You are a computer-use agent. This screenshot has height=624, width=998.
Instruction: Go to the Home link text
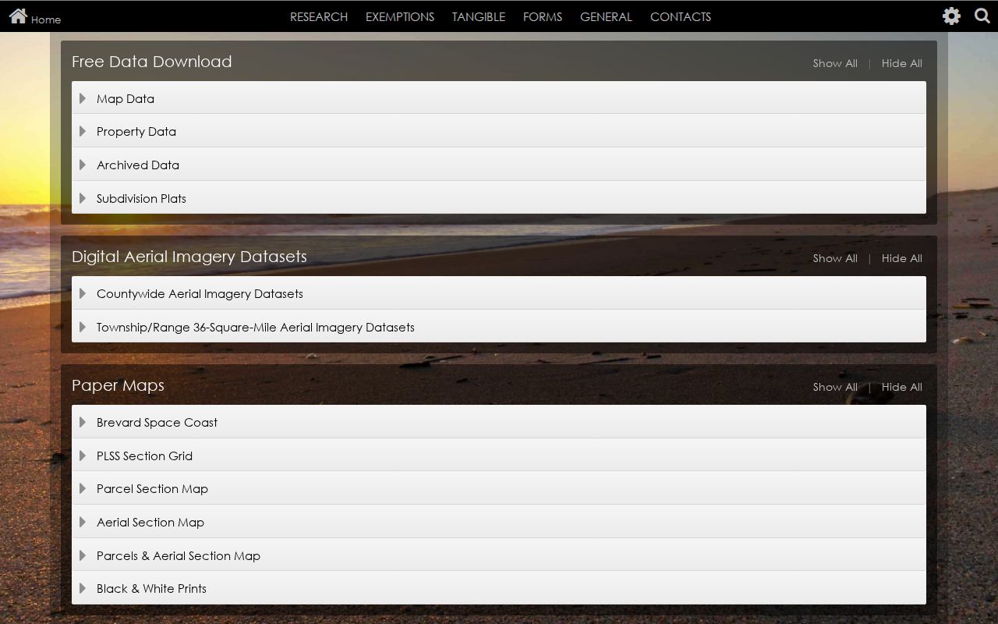pos(46,19)
